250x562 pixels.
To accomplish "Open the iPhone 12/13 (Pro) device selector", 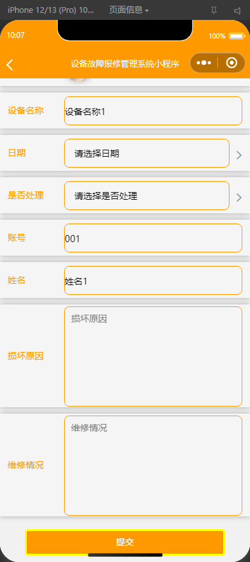I will click(51, 10).
